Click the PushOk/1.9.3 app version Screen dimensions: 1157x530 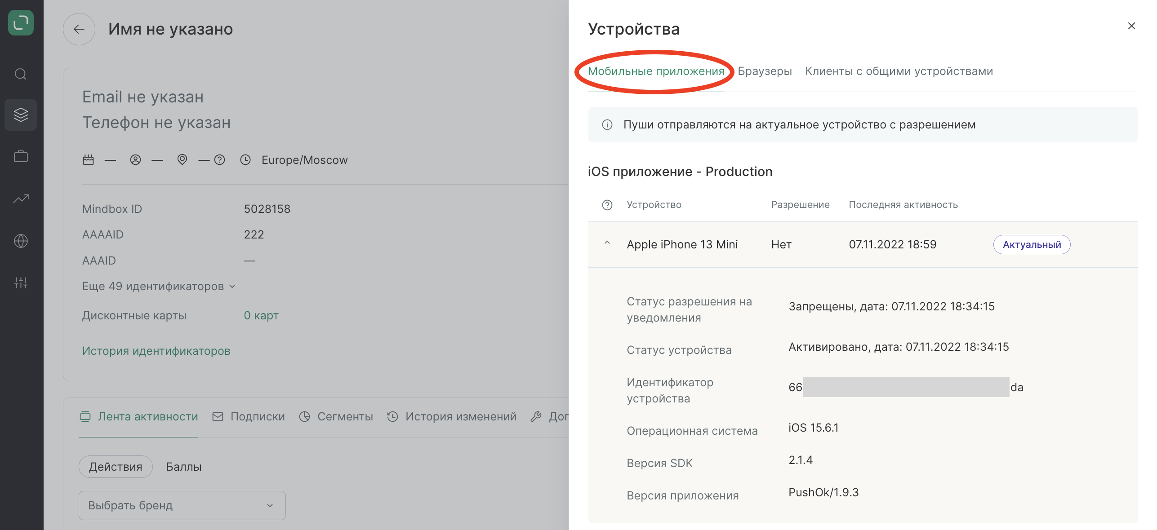point(823,492)
